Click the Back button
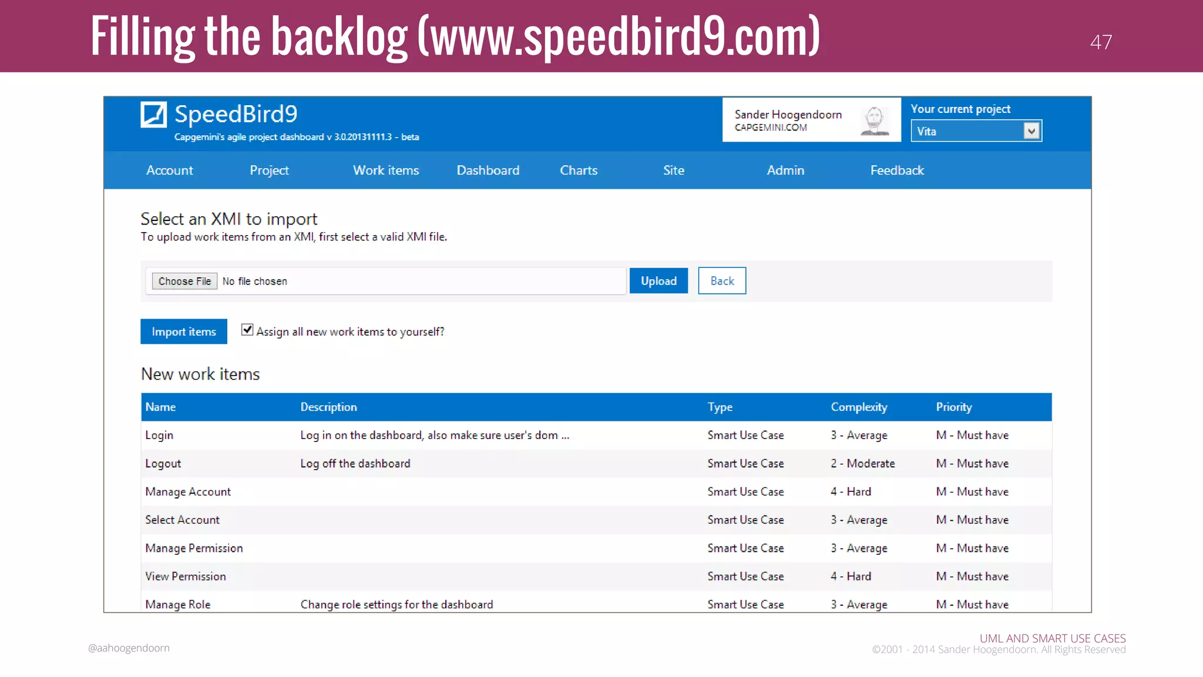Screen dimensions: 1203x677 tap(722, 281)
